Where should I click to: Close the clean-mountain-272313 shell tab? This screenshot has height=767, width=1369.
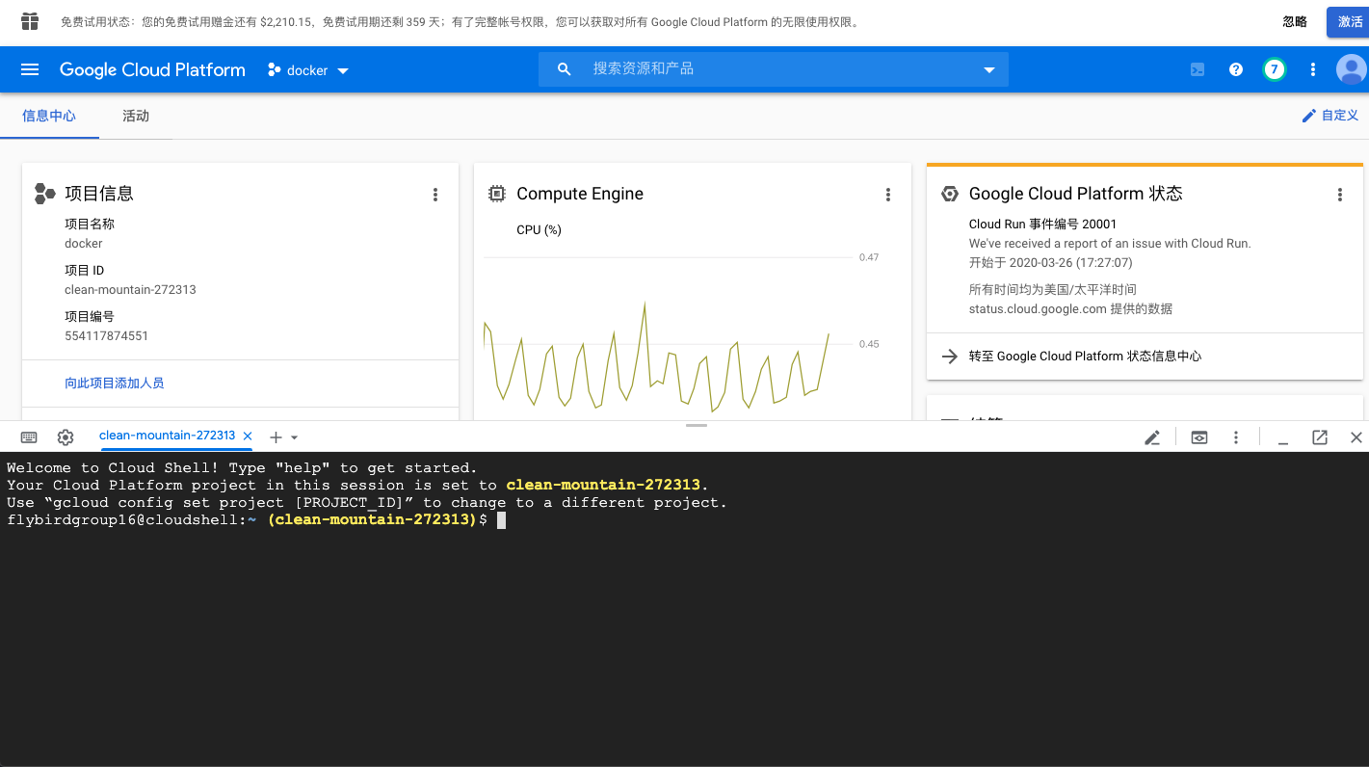click(248, 436)
